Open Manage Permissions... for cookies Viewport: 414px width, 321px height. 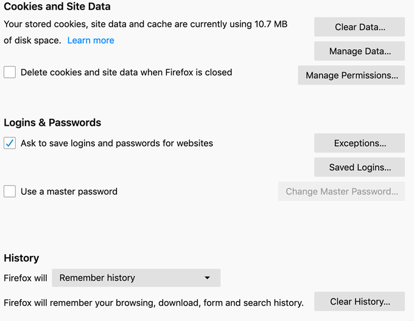351,75
